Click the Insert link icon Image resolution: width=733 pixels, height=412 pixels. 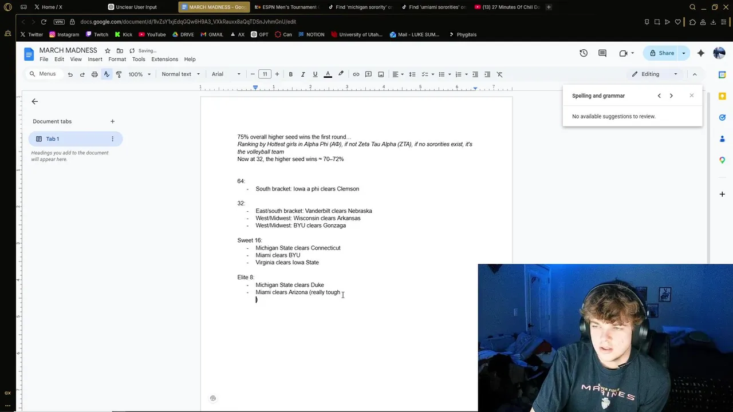tap(356, 74)
